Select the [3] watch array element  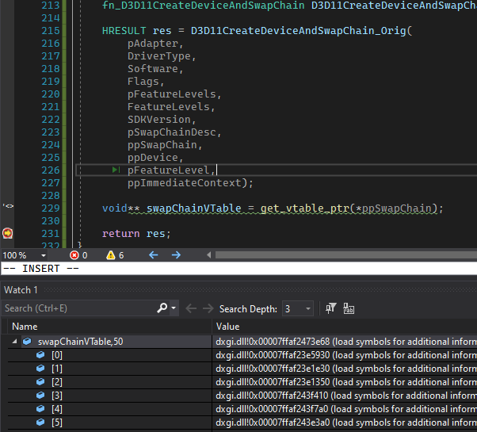coord(56,396)
